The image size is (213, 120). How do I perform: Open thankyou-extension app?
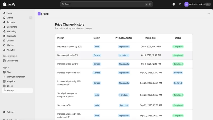[x=16, y=77]
